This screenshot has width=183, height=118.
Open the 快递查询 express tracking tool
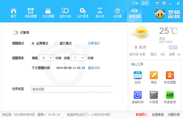[x=170, y=97]
